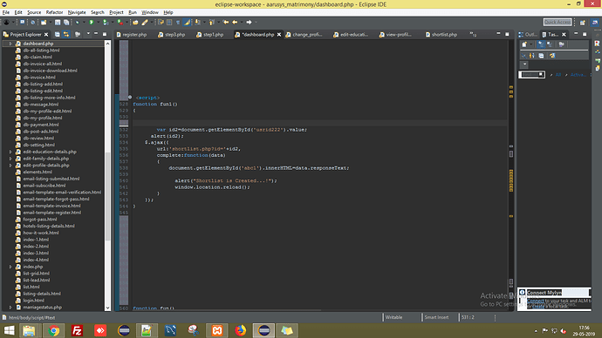Click the green Run button in toolbar
This screenshot has width=602, height=338.
92,23
